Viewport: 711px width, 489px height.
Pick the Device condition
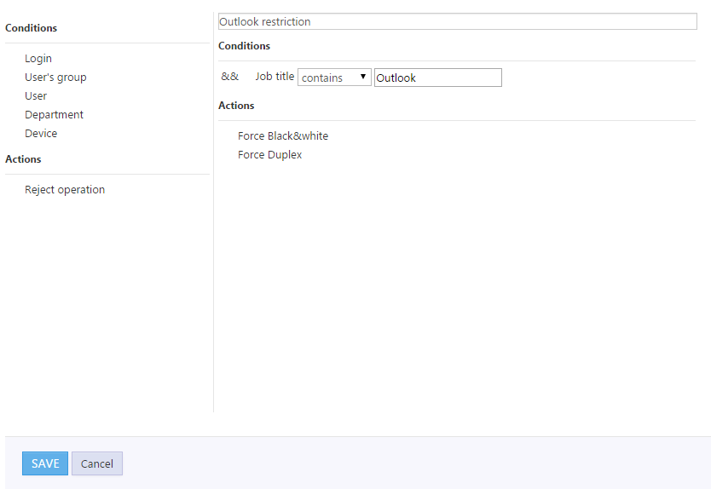41,134
